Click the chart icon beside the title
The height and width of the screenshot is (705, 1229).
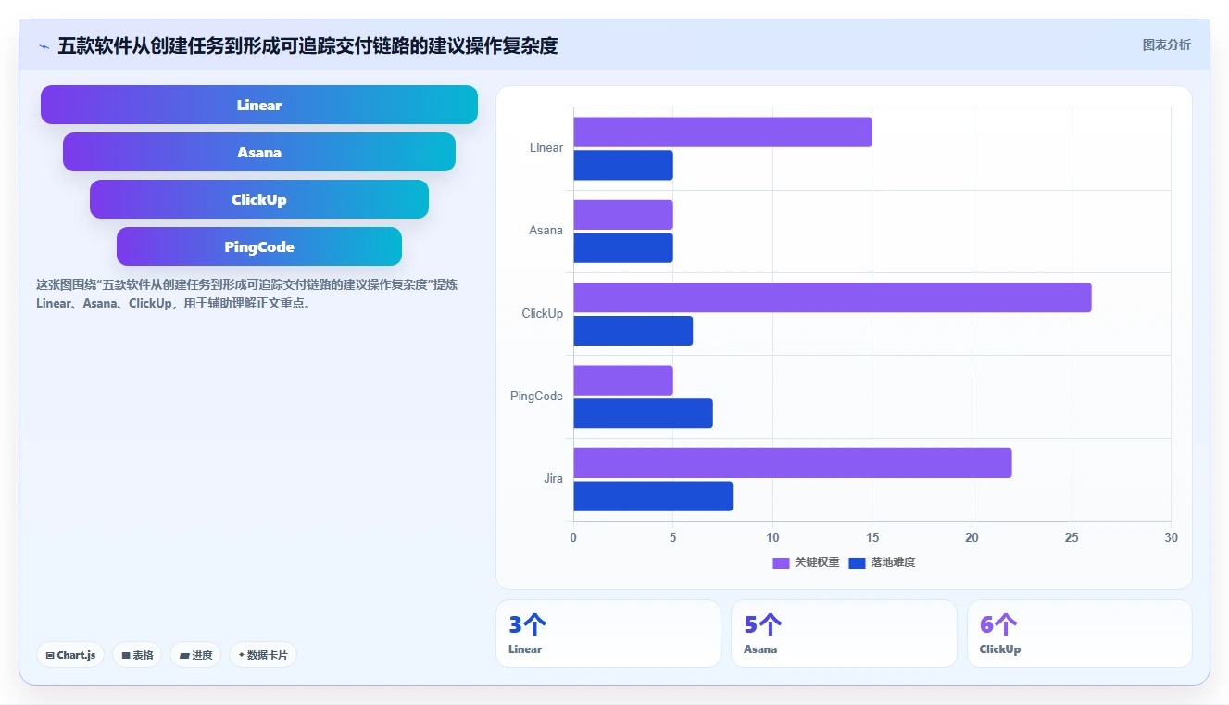pyautogui.click(x=44, y=46)
